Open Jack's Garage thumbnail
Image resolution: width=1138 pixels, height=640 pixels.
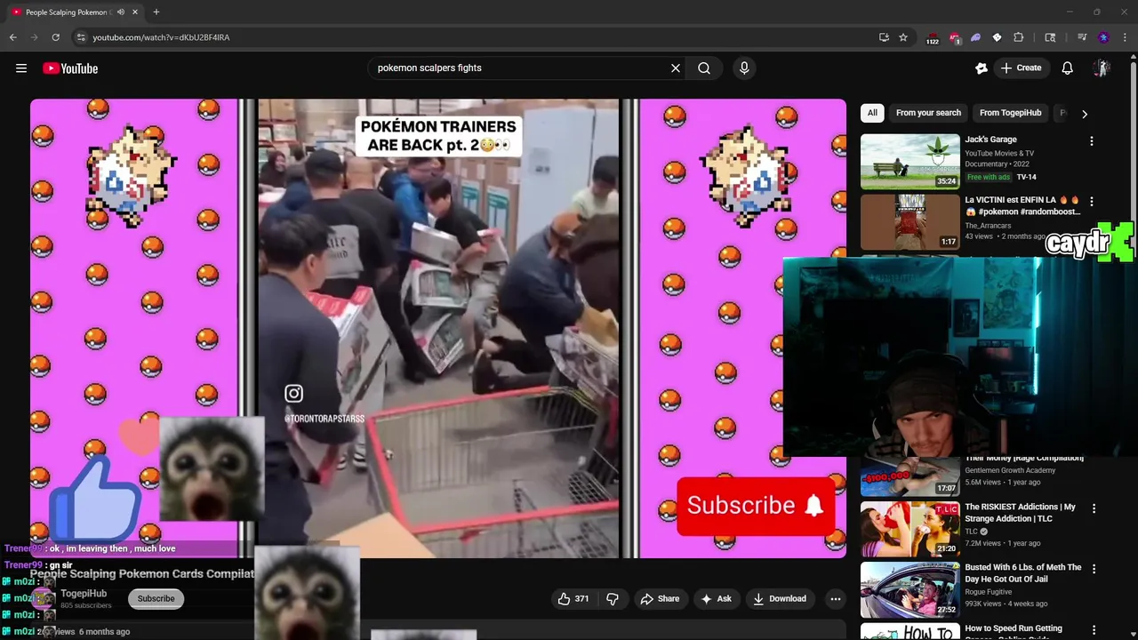(910, 162)
